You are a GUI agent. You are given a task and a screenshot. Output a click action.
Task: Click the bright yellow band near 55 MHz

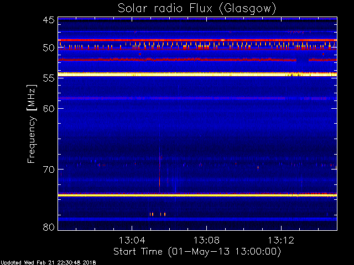[197, 75]
